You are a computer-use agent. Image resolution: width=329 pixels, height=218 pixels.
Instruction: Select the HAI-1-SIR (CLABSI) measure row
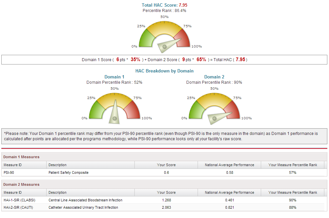[163, 200]
